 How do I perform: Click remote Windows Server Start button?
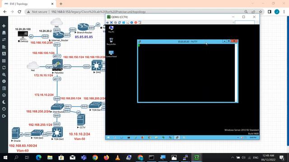point(108,137)
